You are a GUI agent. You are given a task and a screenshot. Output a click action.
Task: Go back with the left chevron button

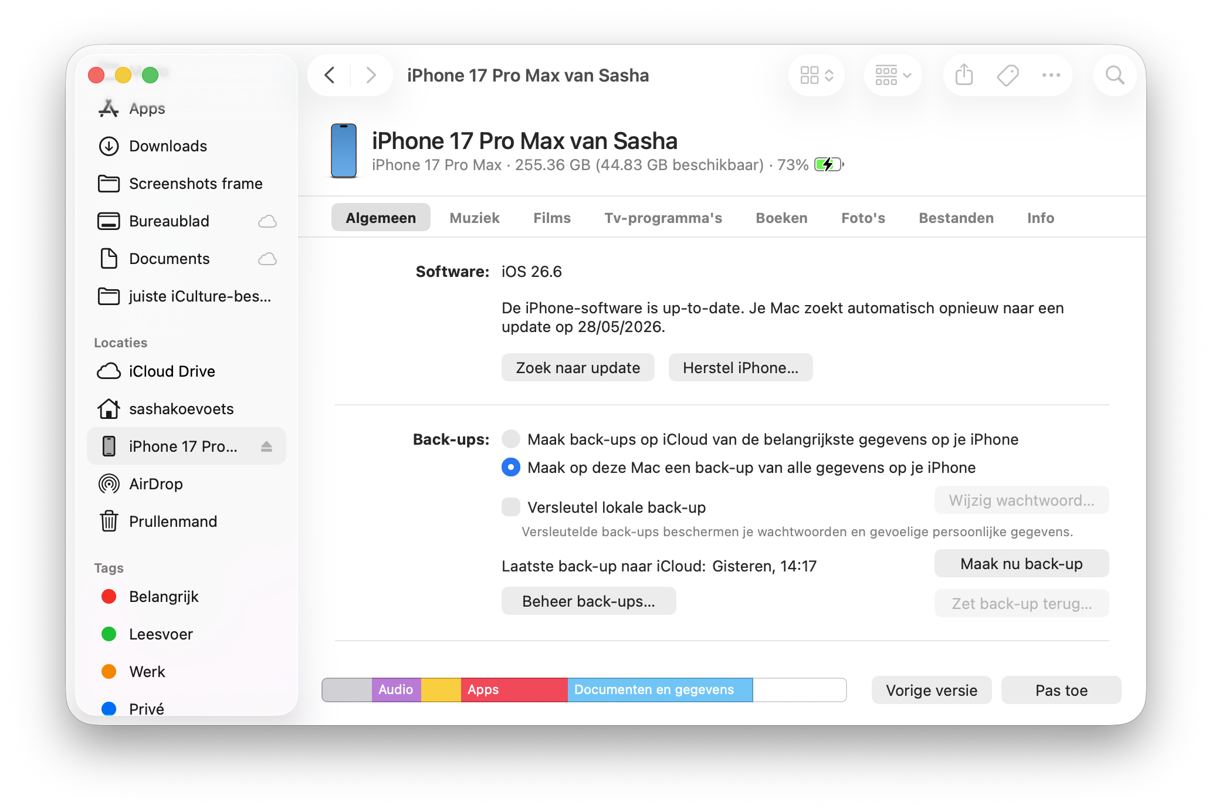(x=330, y=75)
